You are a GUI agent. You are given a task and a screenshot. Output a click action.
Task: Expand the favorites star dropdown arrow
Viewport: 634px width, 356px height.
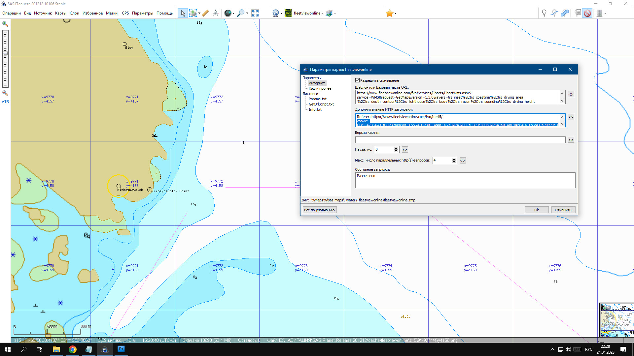[x=395, y=14]
